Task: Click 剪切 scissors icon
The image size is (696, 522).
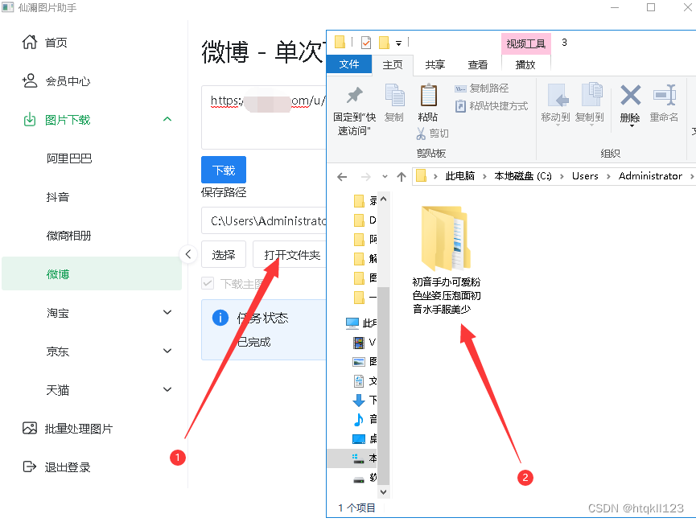Action: [x=421, y=134]
